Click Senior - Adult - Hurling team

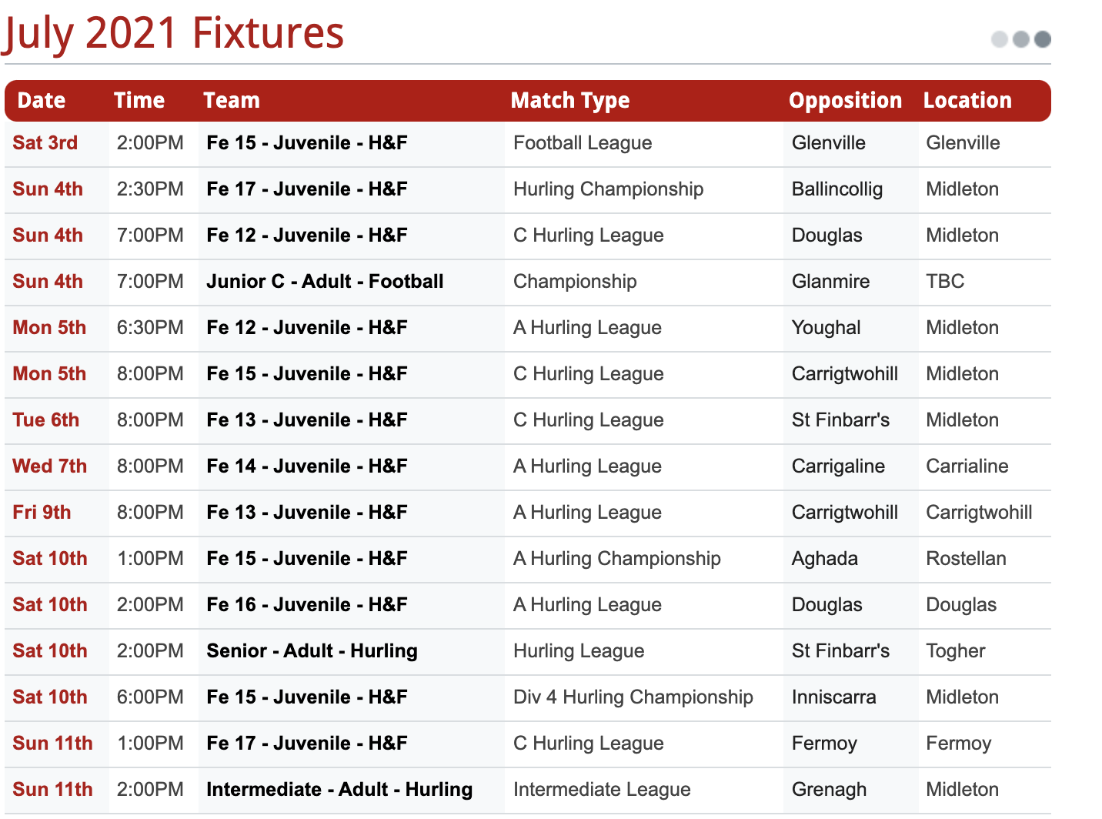pyautogui.click(x=312, y=651)
